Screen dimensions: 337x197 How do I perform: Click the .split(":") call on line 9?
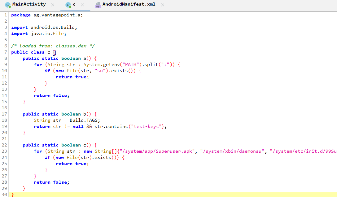(157, 65)
